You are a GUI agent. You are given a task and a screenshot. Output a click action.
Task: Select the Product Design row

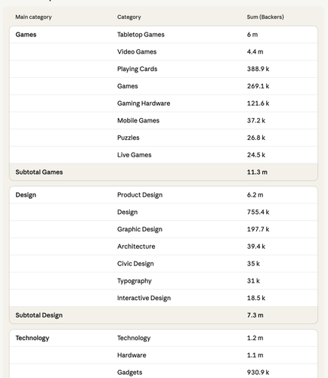click(163, 195)
